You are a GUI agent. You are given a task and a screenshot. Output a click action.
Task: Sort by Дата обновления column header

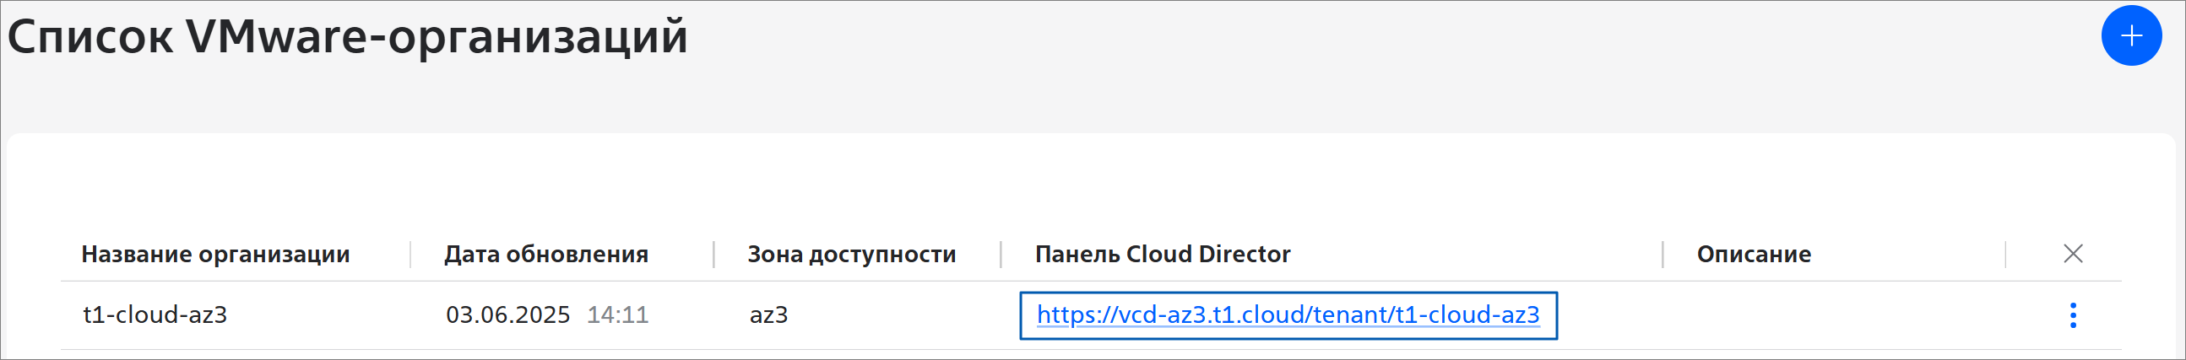[x=545, y=254]
